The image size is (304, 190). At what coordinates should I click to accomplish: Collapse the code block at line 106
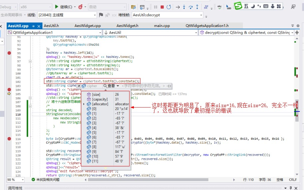point(30,98)
